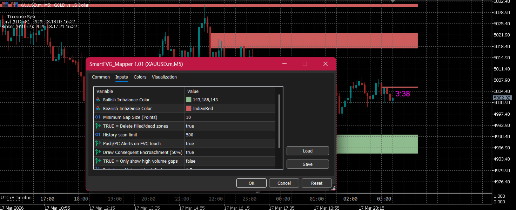This screenshot has width=516, height=210.
Task: Select Only show high-volume gaps label
Action: coord(140,161)
